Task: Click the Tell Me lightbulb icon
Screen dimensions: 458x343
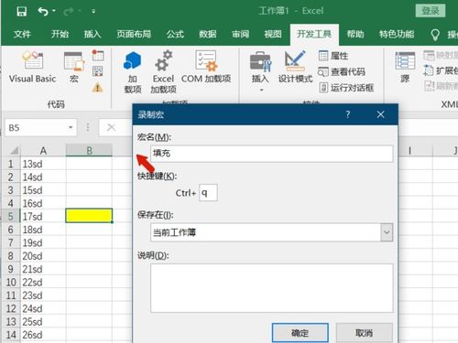Action: [x=435, y=35]
